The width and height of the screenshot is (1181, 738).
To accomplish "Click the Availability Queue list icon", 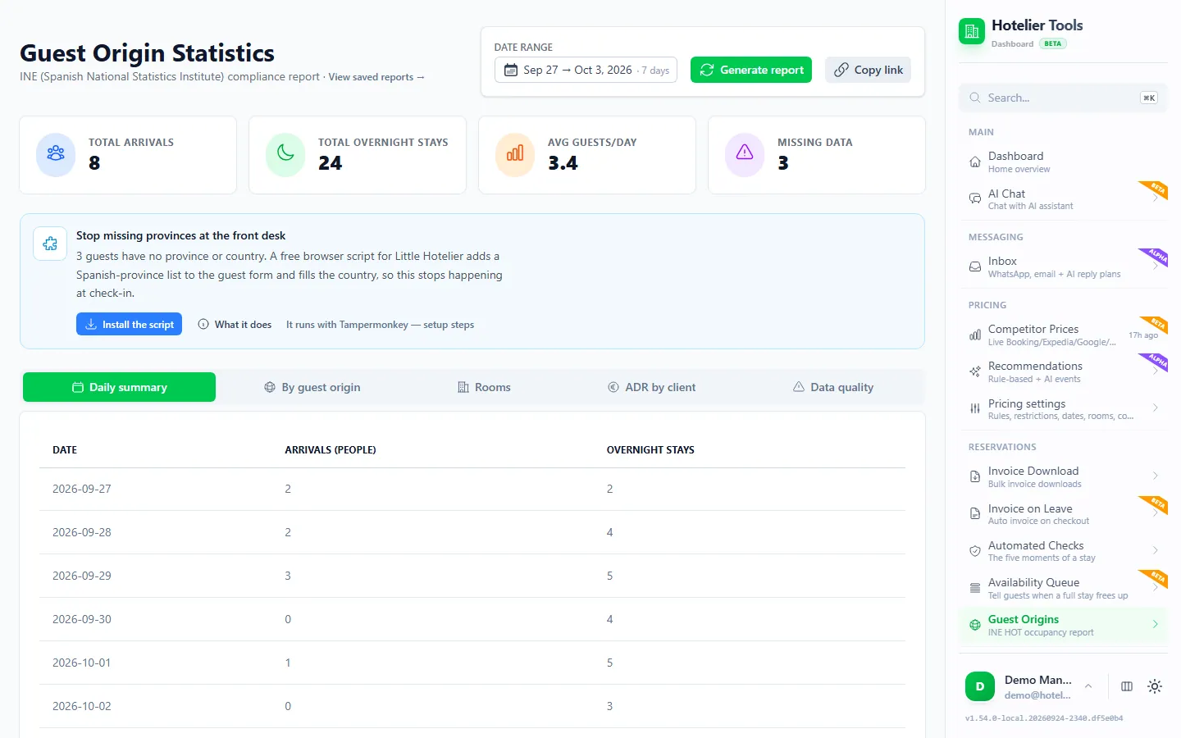I will tap(975, 588).
